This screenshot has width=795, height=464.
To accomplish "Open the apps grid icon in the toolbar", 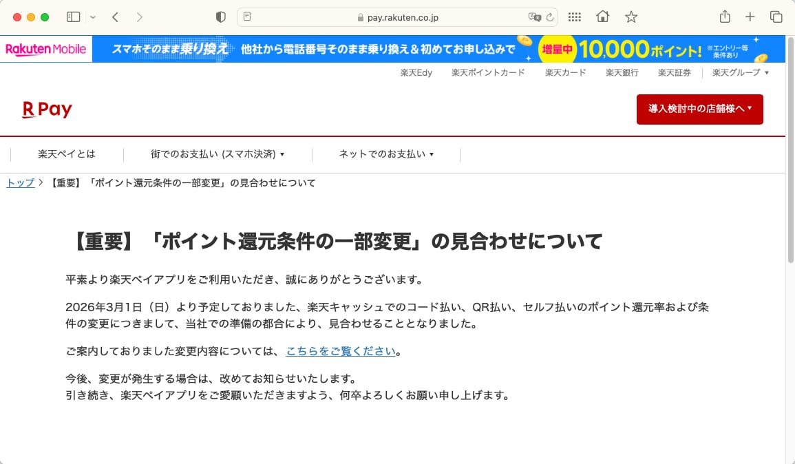I will (x=575, y=17).
